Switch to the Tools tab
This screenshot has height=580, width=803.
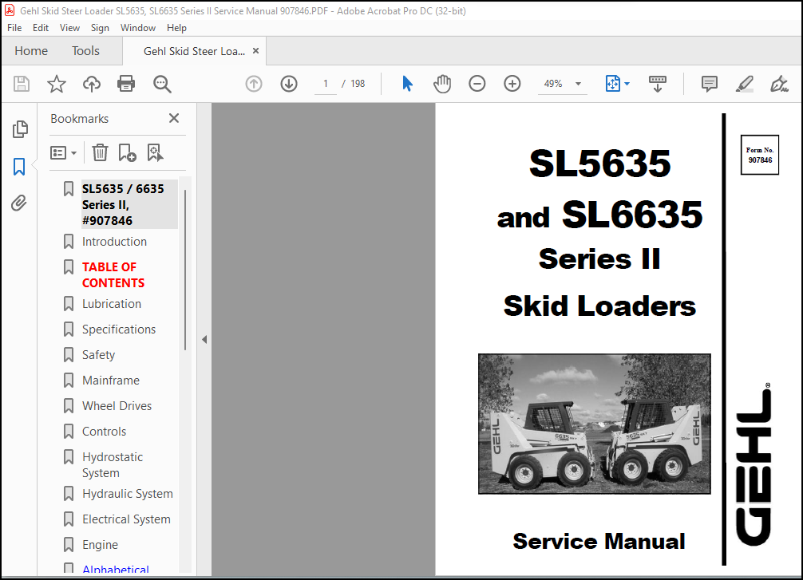tap(85, 51)
